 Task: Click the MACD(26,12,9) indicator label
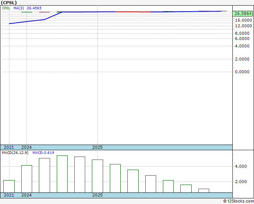coord(15,153)
